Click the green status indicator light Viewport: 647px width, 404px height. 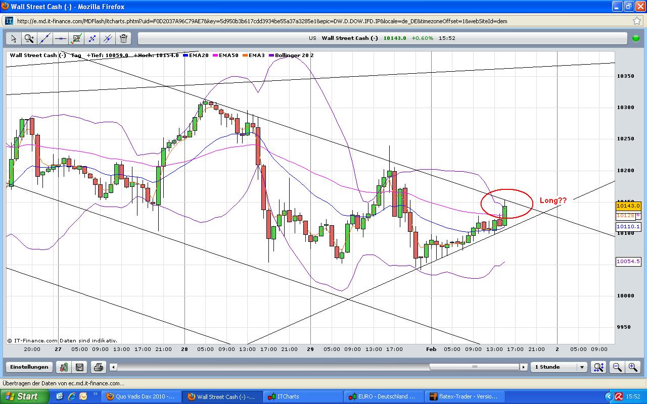[x=636, y=38]
